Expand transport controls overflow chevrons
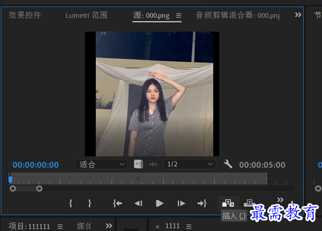 click(280, 200)
